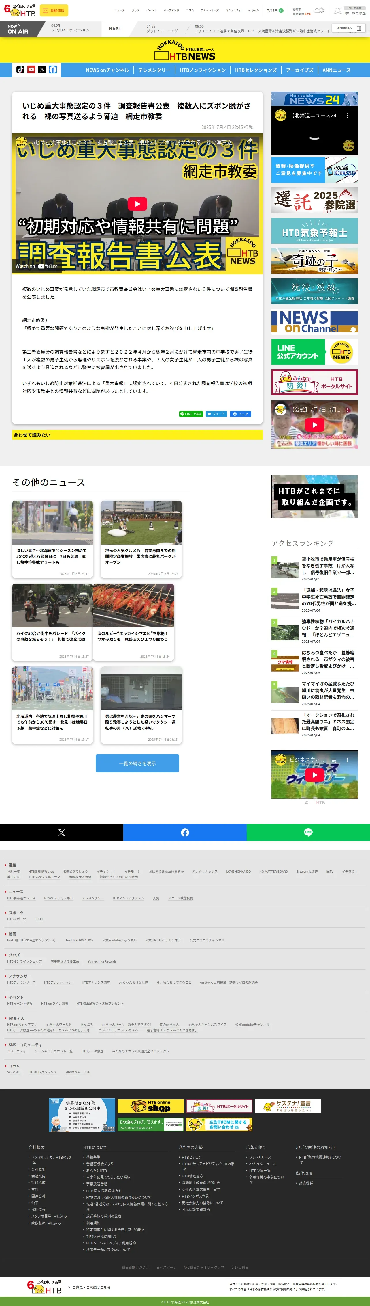Click footer link 水曜どうでしょう

(75, 872)
